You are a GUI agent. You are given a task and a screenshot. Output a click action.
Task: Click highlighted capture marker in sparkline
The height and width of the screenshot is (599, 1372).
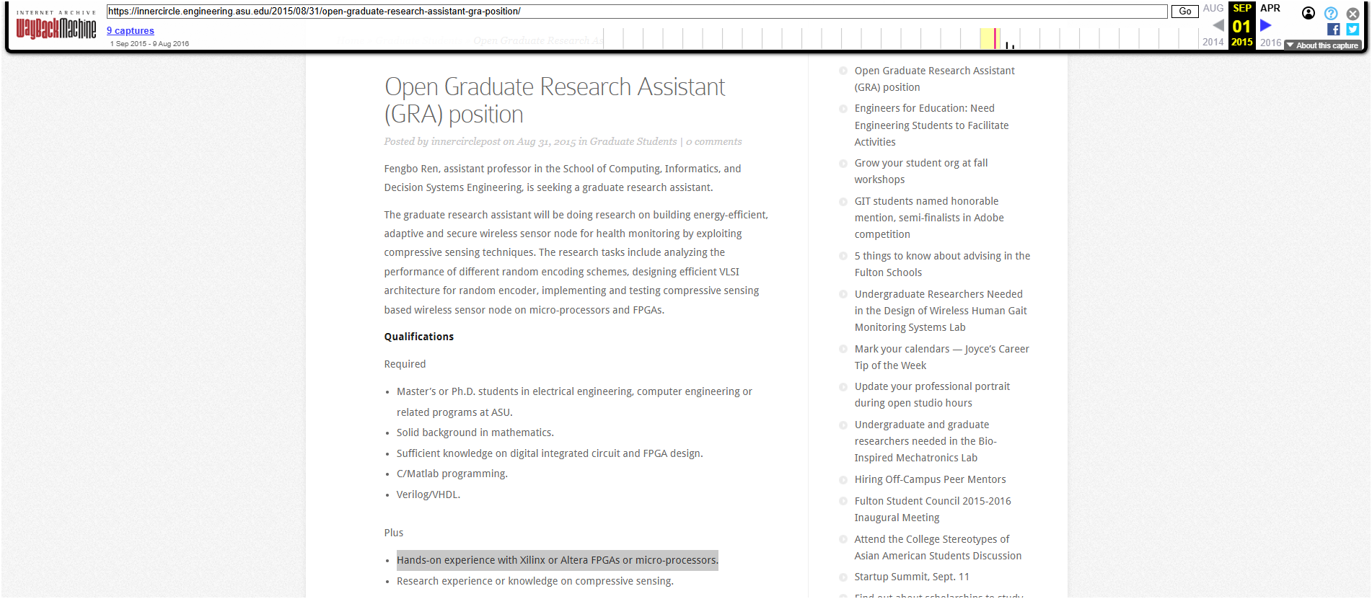tap(995, 38)
